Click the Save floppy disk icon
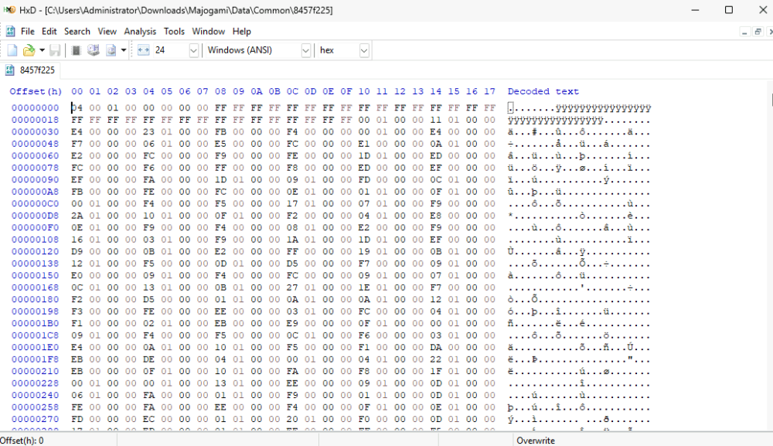This screenshot has width=773, height=446. pos(55,50)
